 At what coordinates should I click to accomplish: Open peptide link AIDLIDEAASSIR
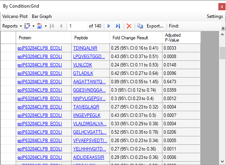click(88, 157)
